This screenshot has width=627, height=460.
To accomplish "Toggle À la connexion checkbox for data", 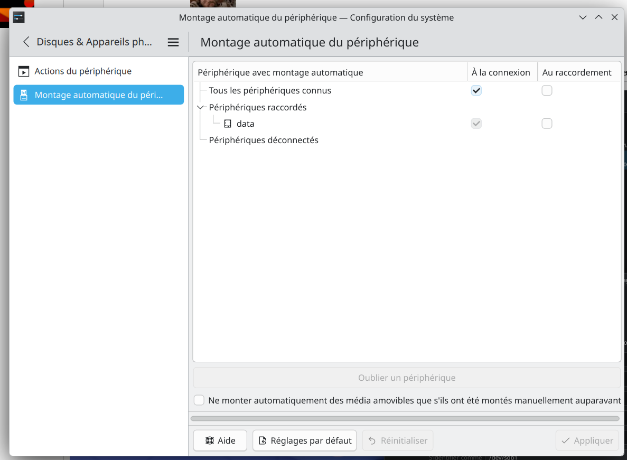I will [476, 124].
